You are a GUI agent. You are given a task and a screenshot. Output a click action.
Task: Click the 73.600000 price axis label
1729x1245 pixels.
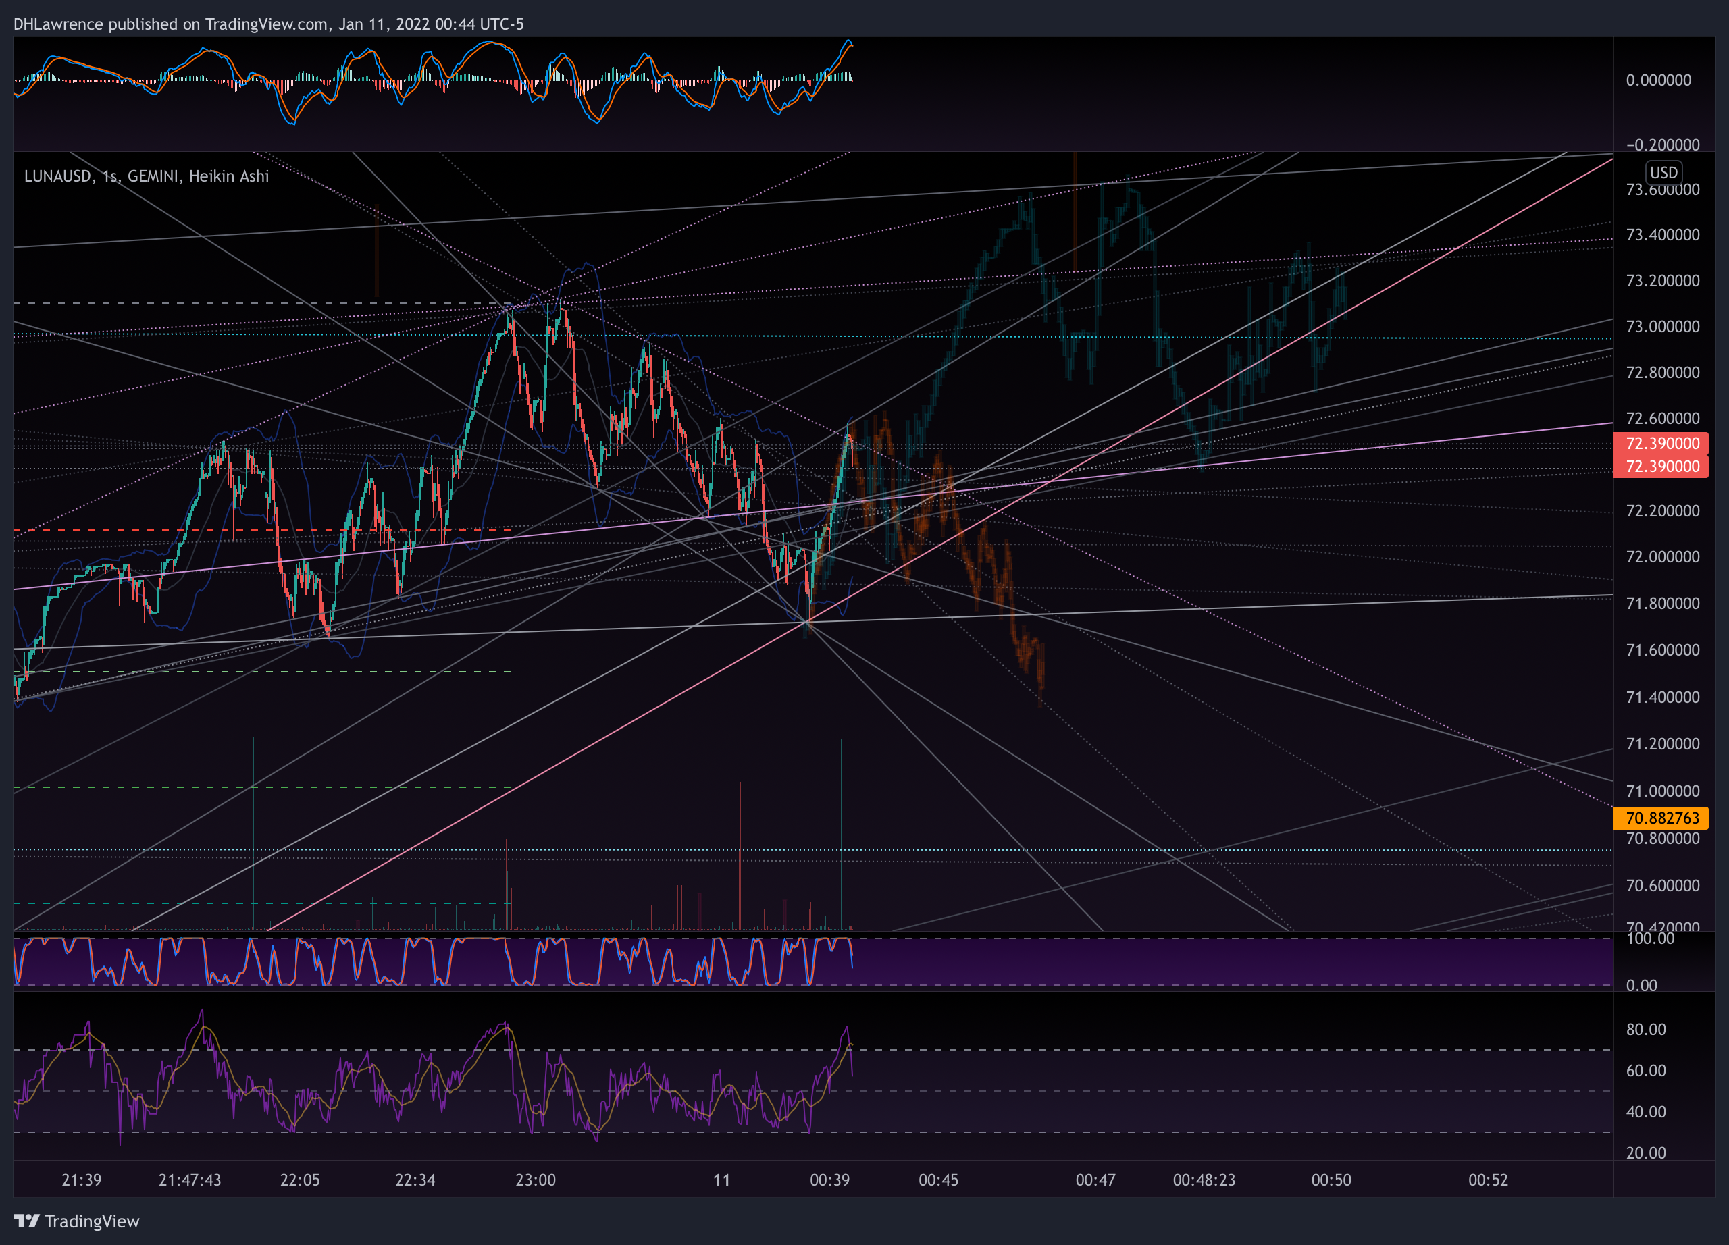tap(1663, 190)
